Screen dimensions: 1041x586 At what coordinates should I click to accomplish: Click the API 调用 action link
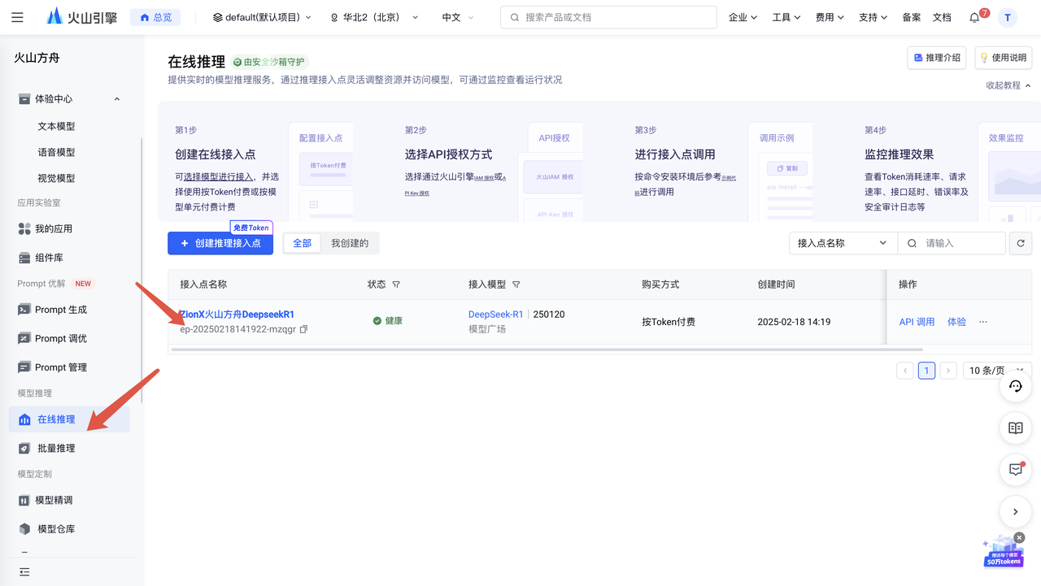917,322
